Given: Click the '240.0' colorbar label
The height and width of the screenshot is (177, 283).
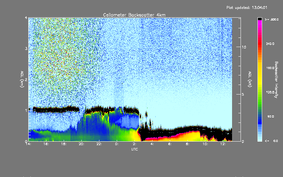Looking at the screenshot, I should 270,44.
